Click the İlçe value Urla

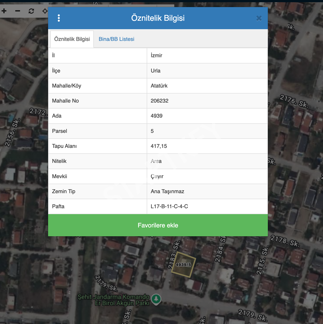(x=155, y=71)
